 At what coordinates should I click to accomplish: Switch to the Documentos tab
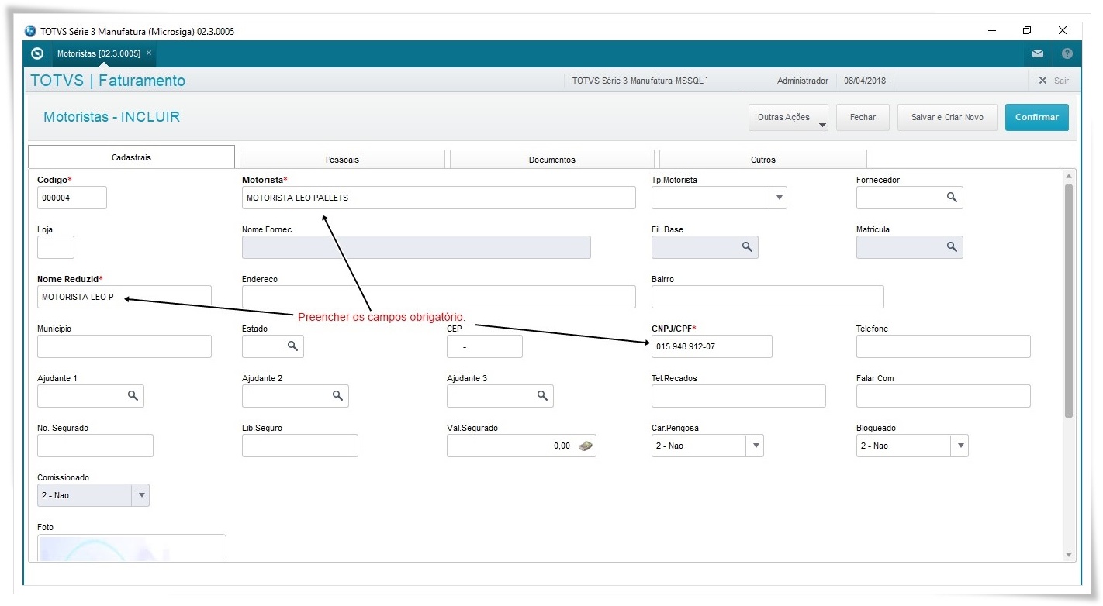pyautogui.click(x=552, y=160)
